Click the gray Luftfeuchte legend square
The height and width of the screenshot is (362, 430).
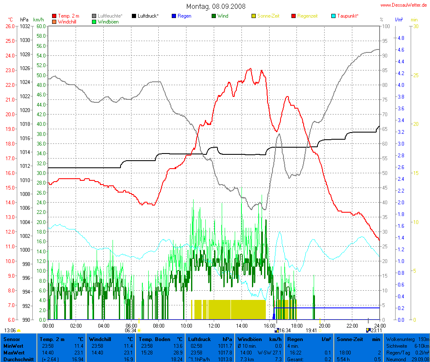pyautogui.click(x=94, y=16)
